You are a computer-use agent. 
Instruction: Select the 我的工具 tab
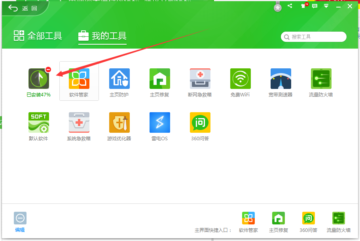[102, 36]
